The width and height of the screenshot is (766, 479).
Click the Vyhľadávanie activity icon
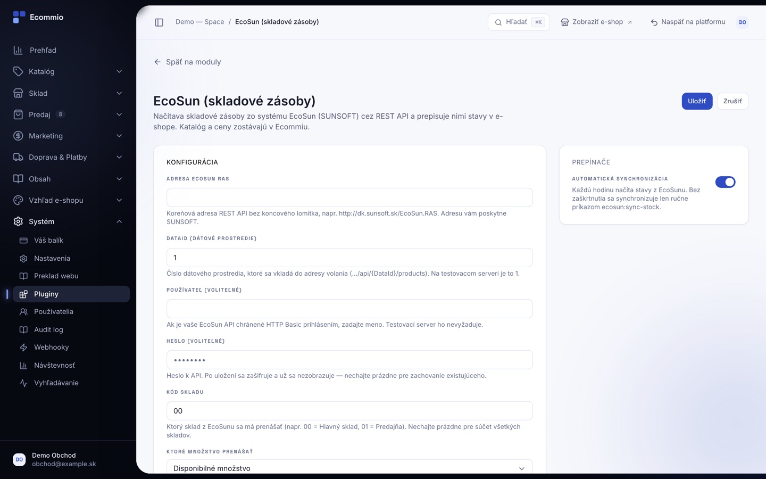pyautogui.click(x=23, y=383)
